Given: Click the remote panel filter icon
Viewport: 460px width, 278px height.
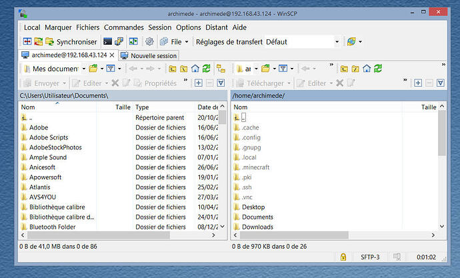Looking at the screenshot, I should pyautogui.click(x=283, y=69).
